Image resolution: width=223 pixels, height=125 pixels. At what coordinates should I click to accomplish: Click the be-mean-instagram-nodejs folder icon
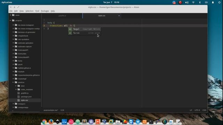(x=16, y=28)
